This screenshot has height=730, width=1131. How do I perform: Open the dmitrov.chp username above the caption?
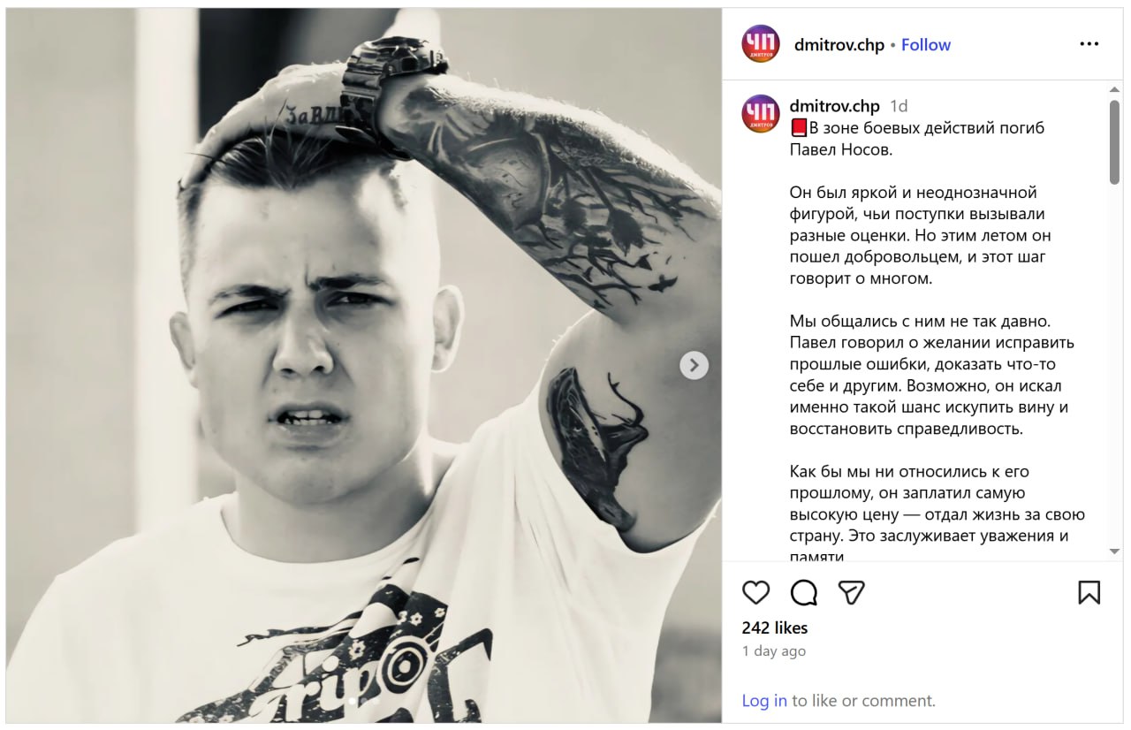835,106
